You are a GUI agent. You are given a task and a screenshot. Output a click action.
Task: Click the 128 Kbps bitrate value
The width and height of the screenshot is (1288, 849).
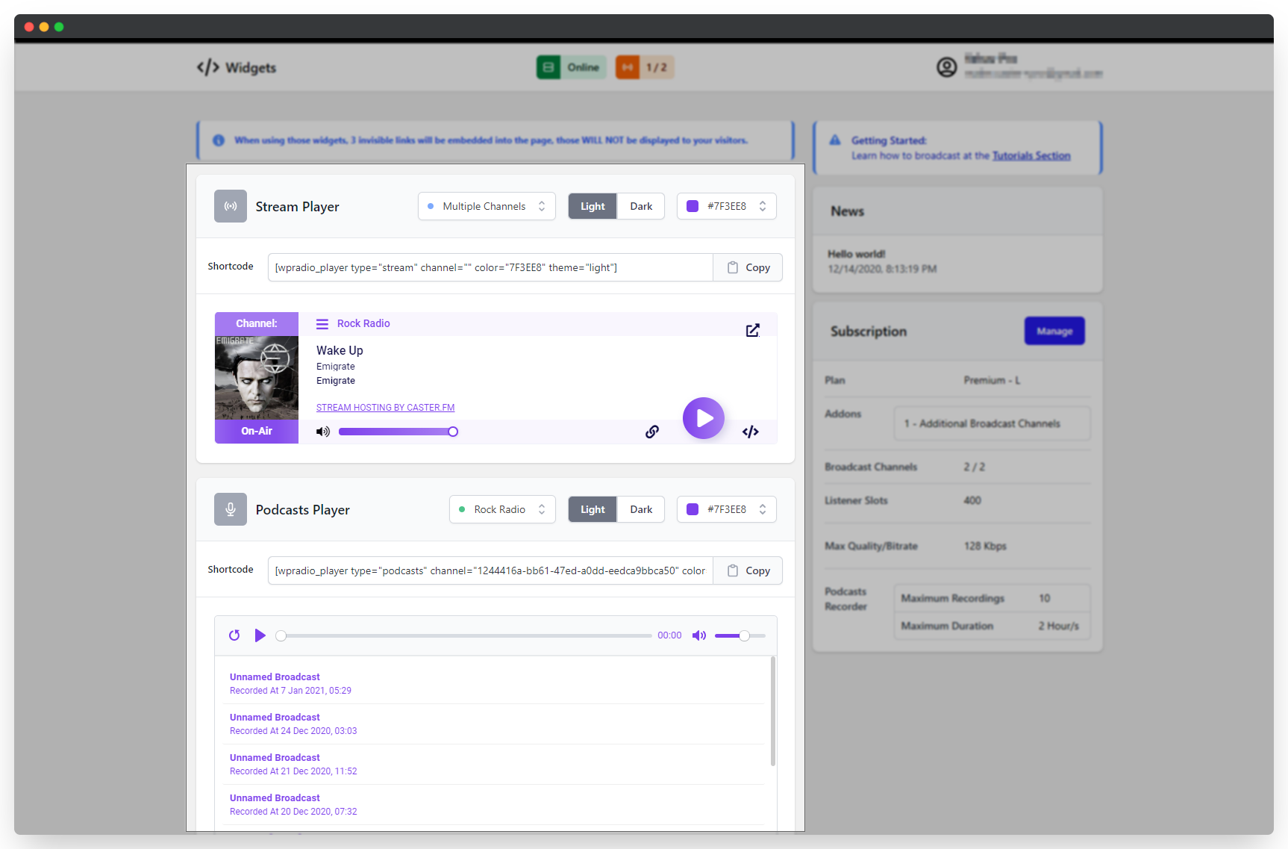coord(985,546)
